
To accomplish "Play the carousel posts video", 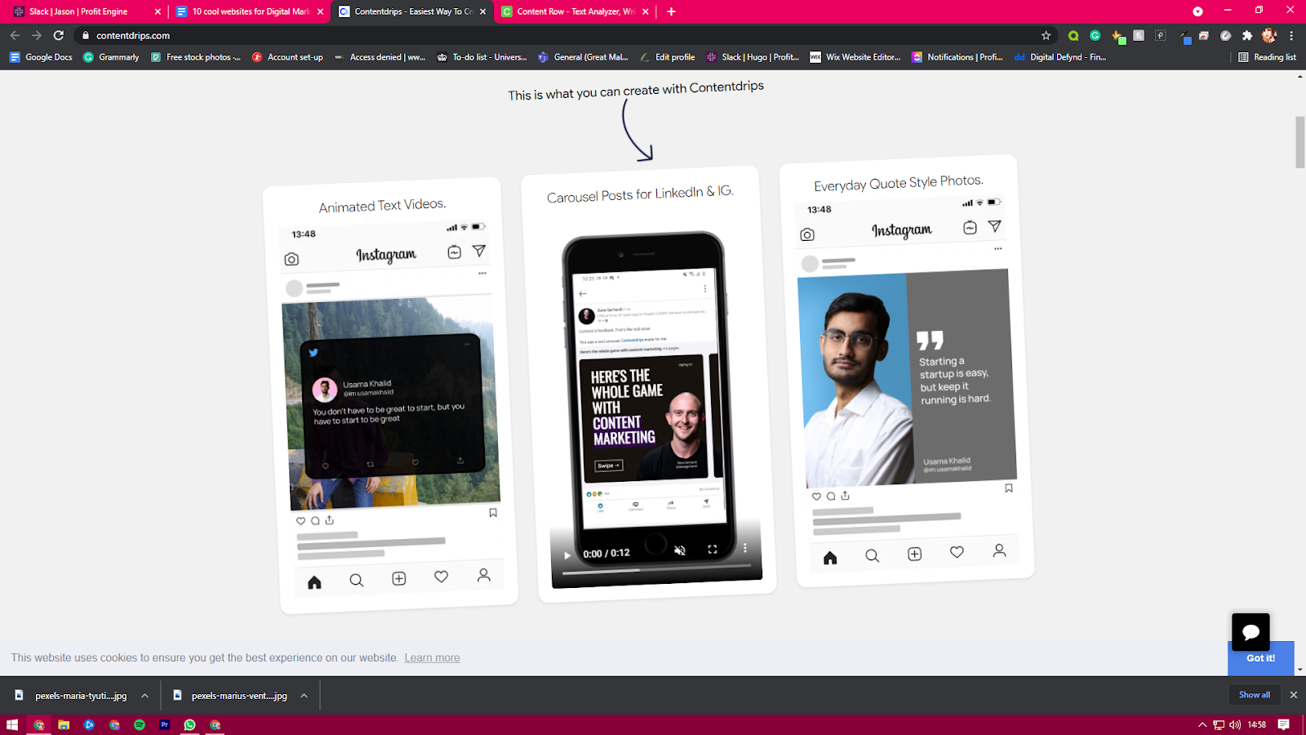I will point(567,555).
